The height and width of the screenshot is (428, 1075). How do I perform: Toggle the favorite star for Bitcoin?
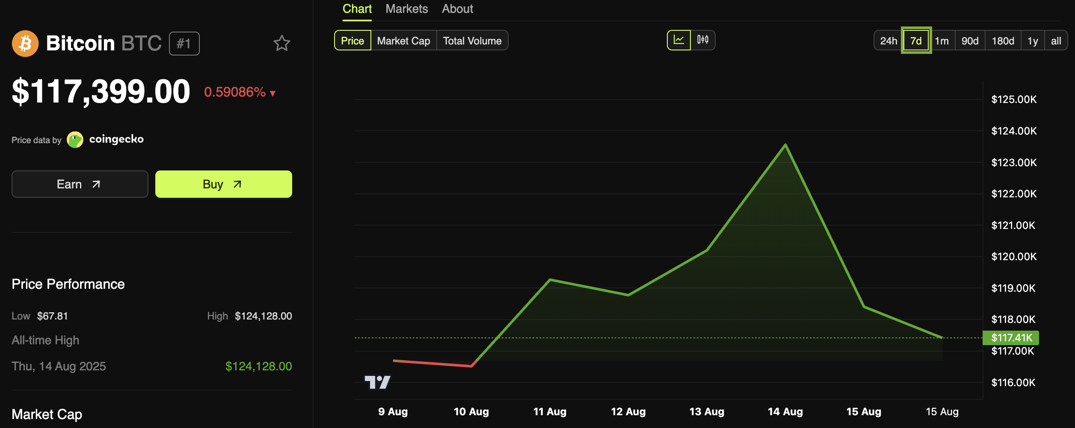pyautogui.click(x=282, y=43)
